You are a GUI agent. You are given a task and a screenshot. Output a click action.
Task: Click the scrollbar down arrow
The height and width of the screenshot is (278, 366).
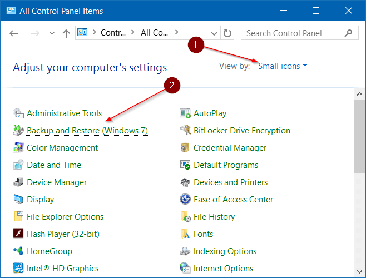click(360, 271)
